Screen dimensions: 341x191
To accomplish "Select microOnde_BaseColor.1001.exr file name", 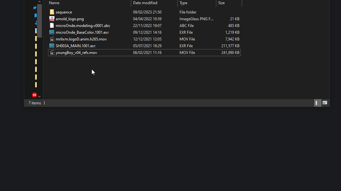I will (82, 32).
